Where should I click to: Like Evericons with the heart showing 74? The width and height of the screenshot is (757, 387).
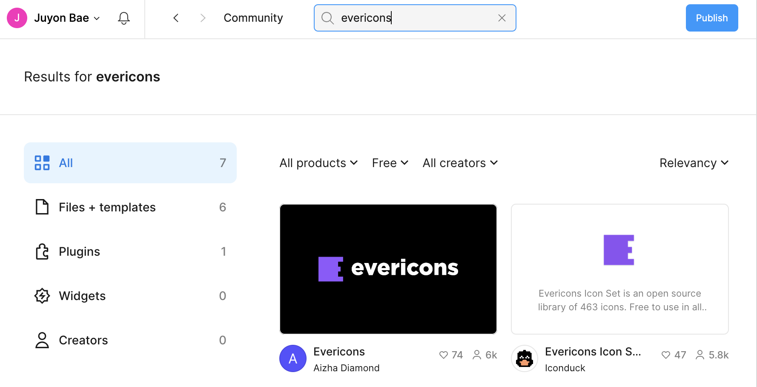point(444,355)
